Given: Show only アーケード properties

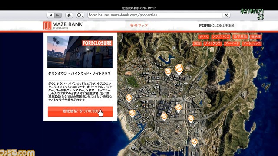Looking at the screenshot, I should pos(232,43).
